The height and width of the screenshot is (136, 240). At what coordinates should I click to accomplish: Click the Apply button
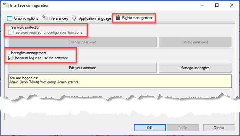pos(183,128)
